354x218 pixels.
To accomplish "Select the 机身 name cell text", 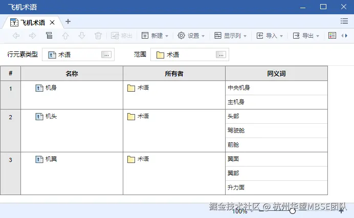I will (x=51, y=88).
